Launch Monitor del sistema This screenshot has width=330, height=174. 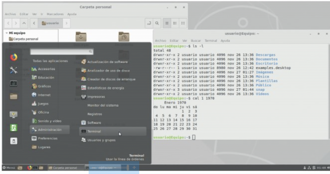(103, 105)
